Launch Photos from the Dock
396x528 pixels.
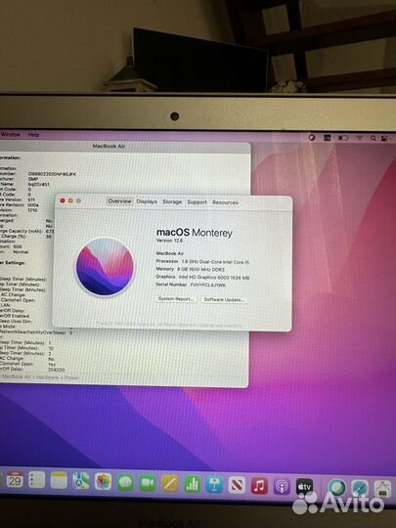(x=103, y=481)
